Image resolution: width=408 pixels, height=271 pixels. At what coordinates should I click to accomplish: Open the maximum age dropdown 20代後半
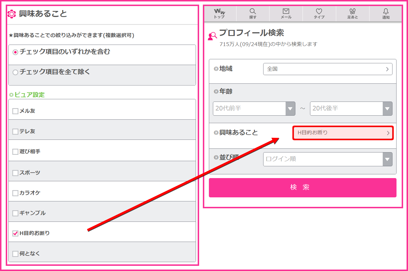(351, 108)
